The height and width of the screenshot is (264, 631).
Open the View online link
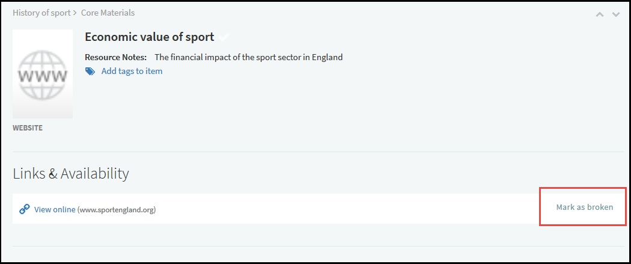coord(55,209)
